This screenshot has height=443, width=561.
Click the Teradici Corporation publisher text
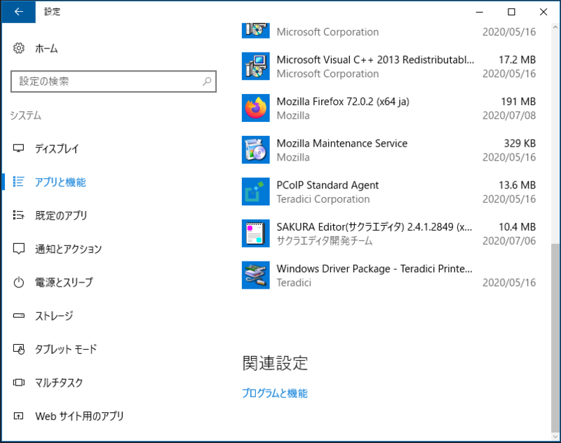pyautogui.click(x=323, y=199)
